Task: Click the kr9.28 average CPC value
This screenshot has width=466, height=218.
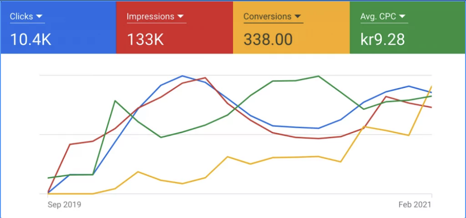Action: (x=383, y=39)
